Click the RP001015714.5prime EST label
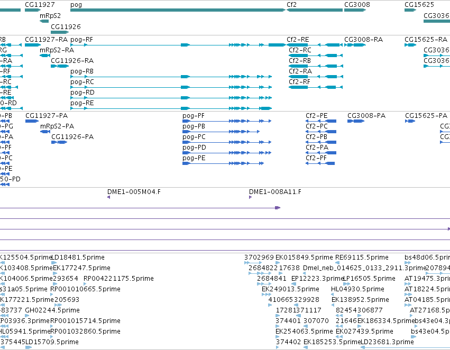 point(85,321)
